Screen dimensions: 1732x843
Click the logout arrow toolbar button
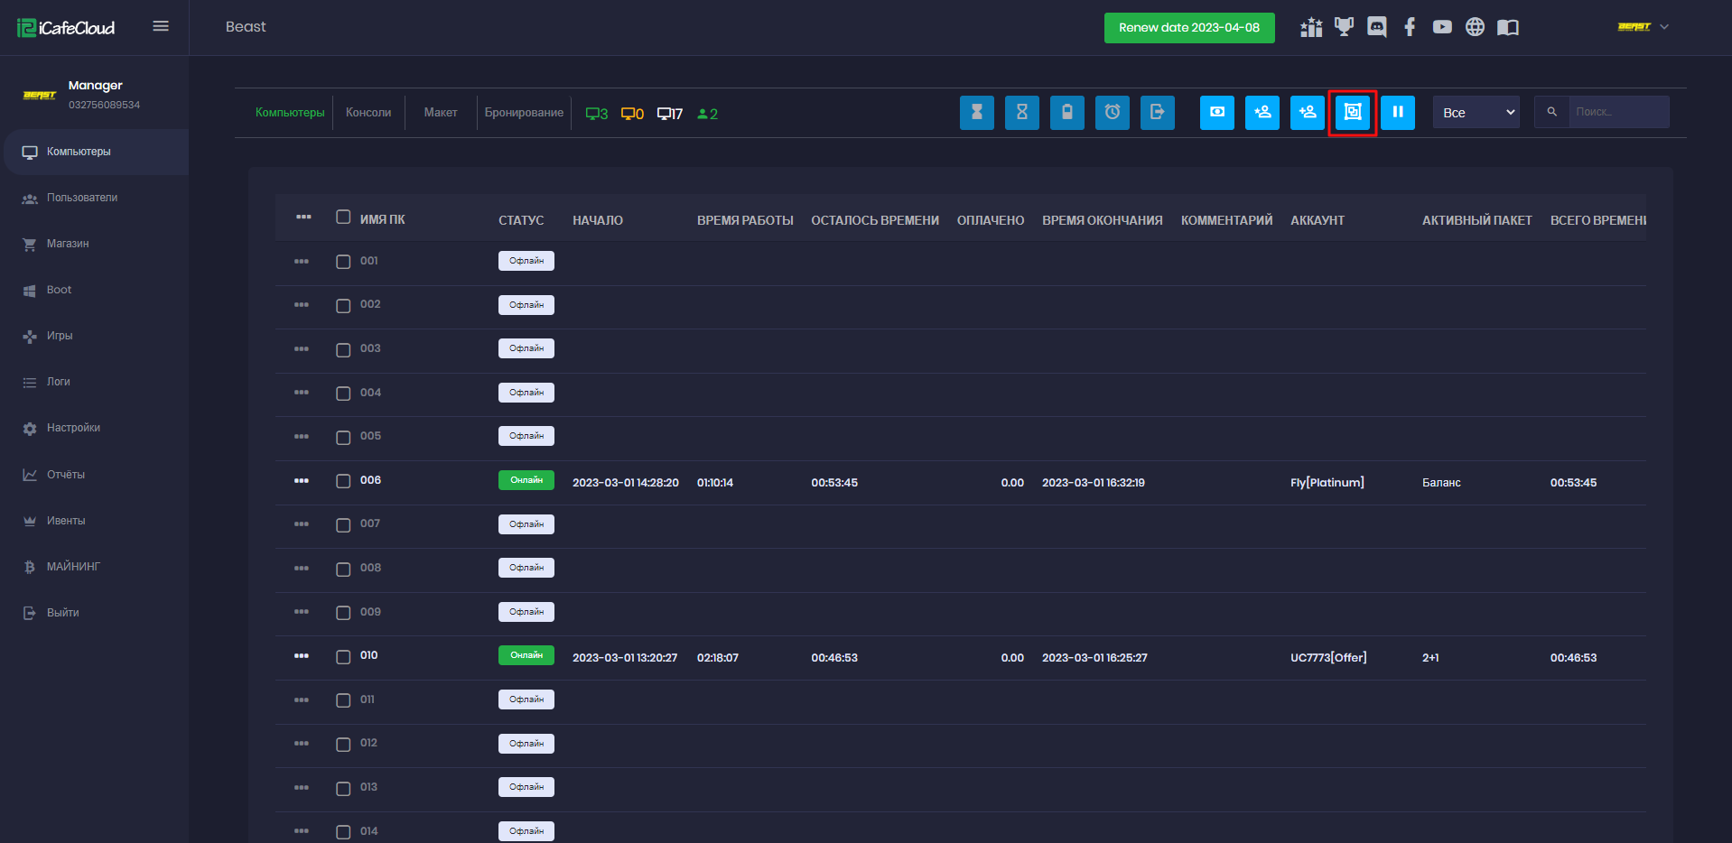(1157, 113)
